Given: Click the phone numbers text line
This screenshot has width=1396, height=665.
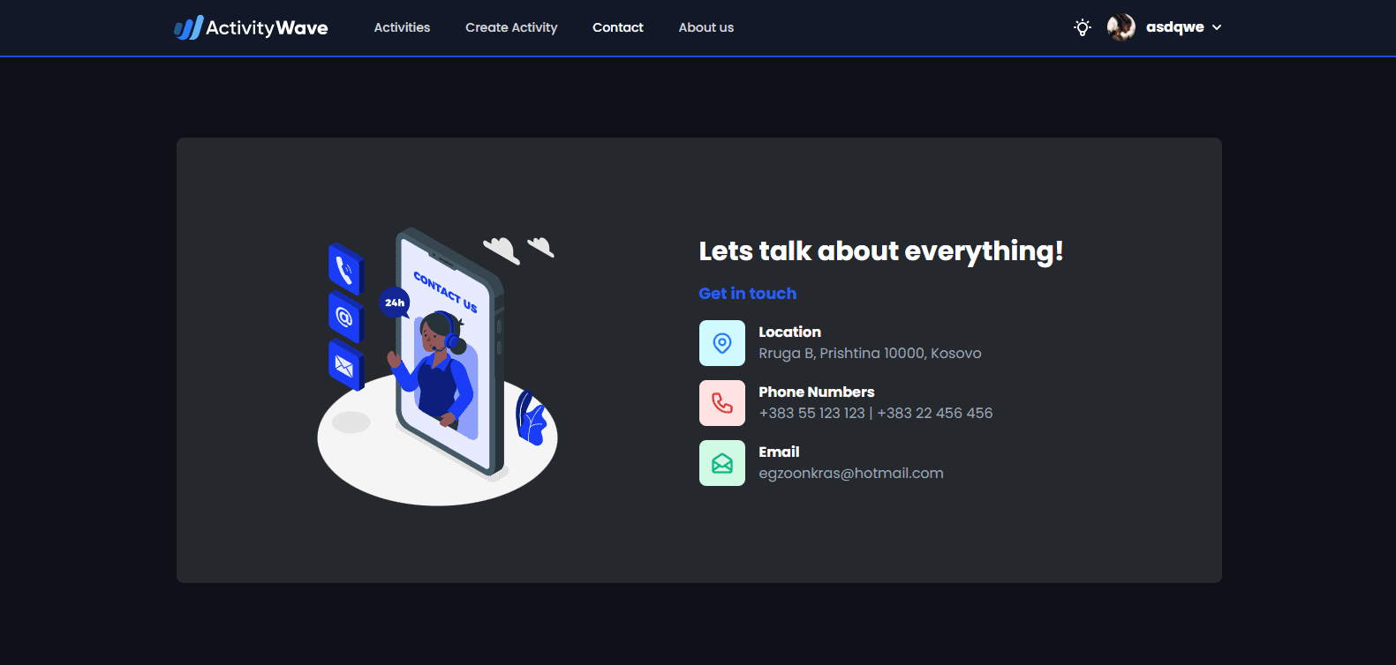Looking at the screenshot, I should 876,413.
